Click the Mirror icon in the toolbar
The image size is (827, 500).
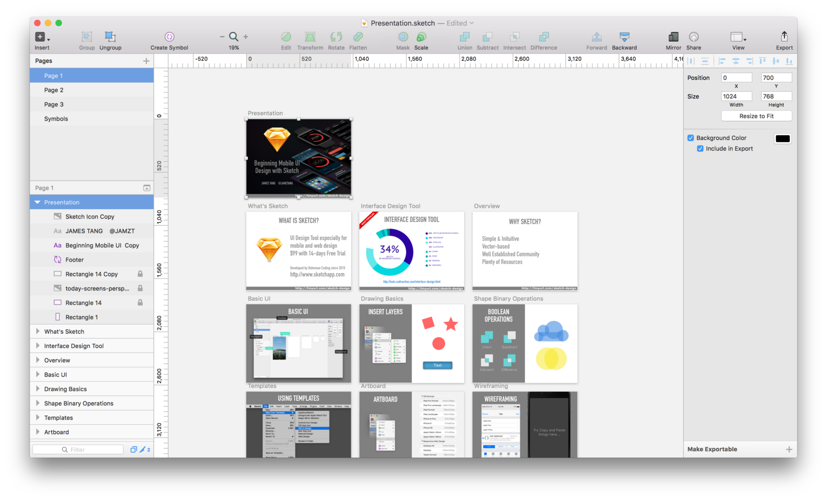click(673, 37)
